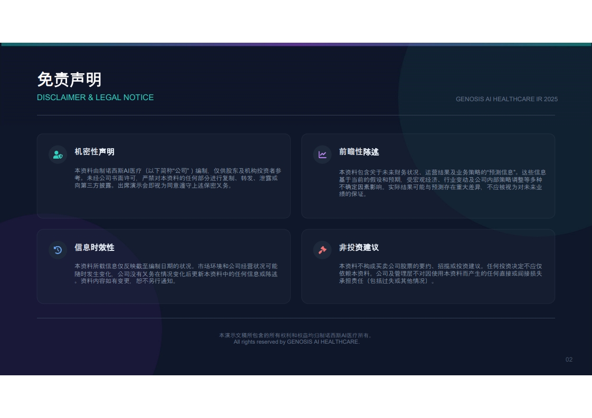Click the forward-looking paragraph about 预测信息
This screenshot has width=592, height=418.
(x=442, y=183)
